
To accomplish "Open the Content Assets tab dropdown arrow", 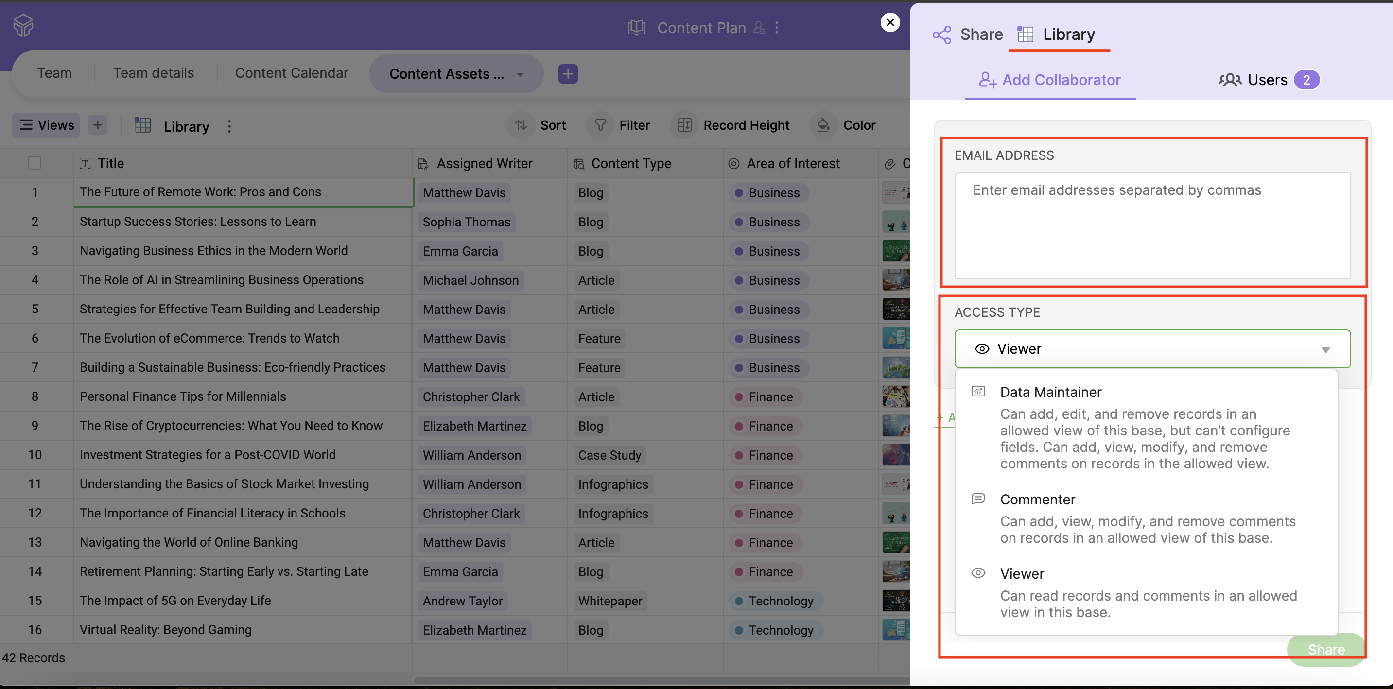I will point(520,74).
